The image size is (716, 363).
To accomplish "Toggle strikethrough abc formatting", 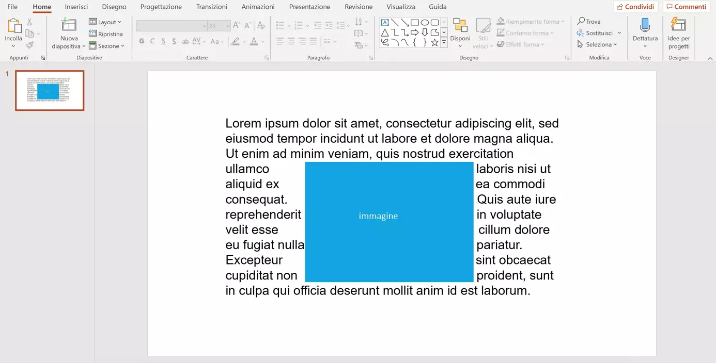I will click(185, 41).
